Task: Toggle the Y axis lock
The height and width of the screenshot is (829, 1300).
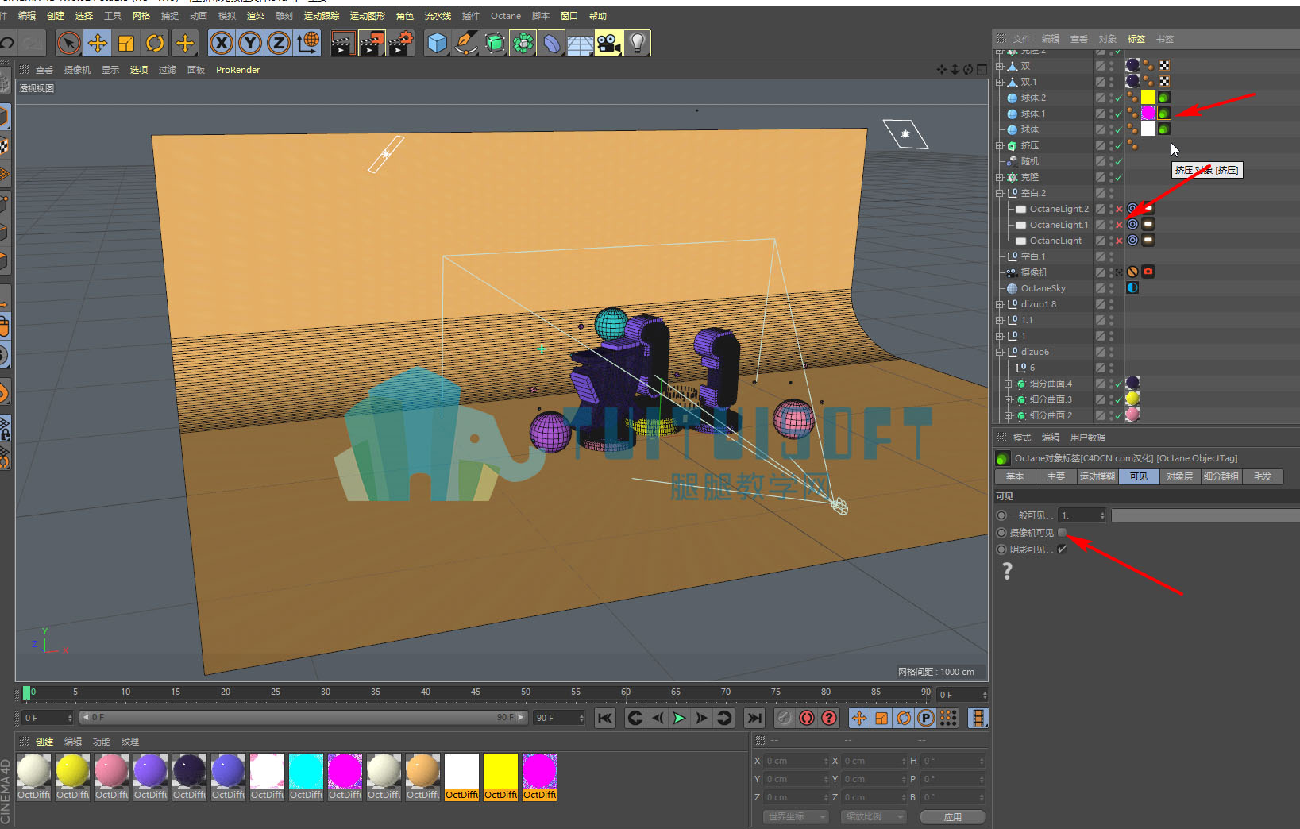Action: [x=250, y=43]
